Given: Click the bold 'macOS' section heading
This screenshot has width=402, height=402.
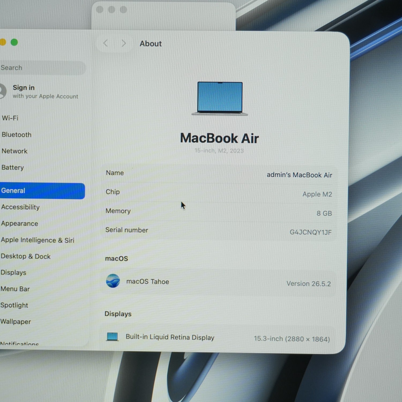Looking at the screenshot, I should click(x=117, y=259).
